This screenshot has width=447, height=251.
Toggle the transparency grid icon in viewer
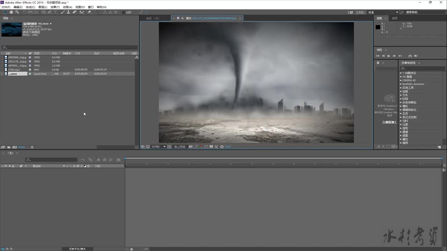[x=211, y=147]
